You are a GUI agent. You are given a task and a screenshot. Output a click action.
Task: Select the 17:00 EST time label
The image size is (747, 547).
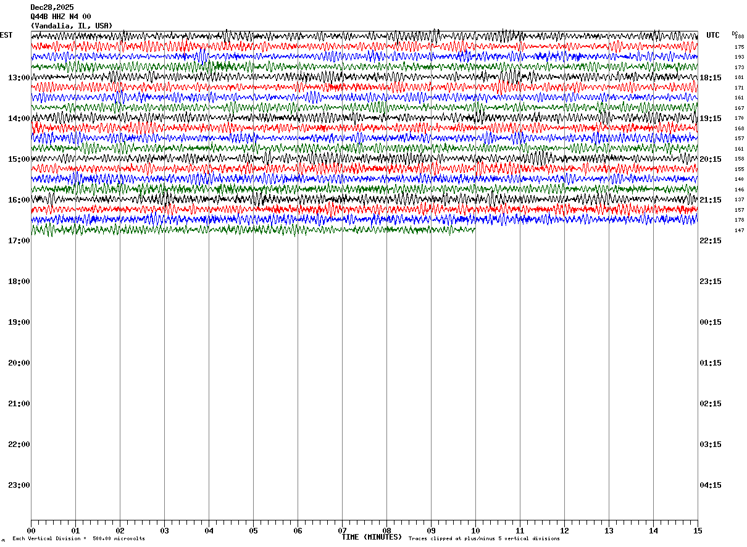point(19,241)
